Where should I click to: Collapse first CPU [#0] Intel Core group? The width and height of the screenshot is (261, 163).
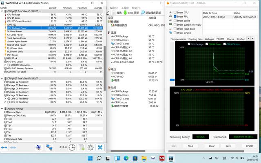pos(2,11)
